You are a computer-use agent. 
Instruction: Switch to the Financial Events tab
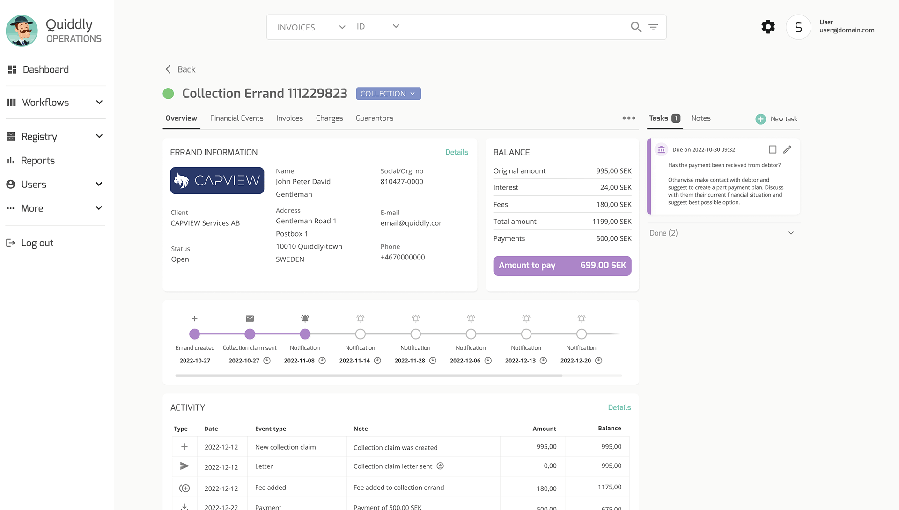click(x=236, y=118)
